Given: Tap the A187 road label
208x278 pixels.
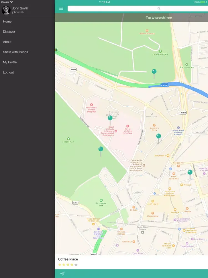Looking at the screenshot, I should click(x=75, y=203).
